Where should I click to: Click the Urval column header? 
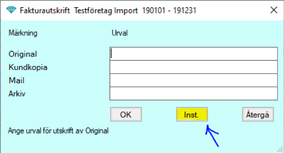(x=120, y=33)
